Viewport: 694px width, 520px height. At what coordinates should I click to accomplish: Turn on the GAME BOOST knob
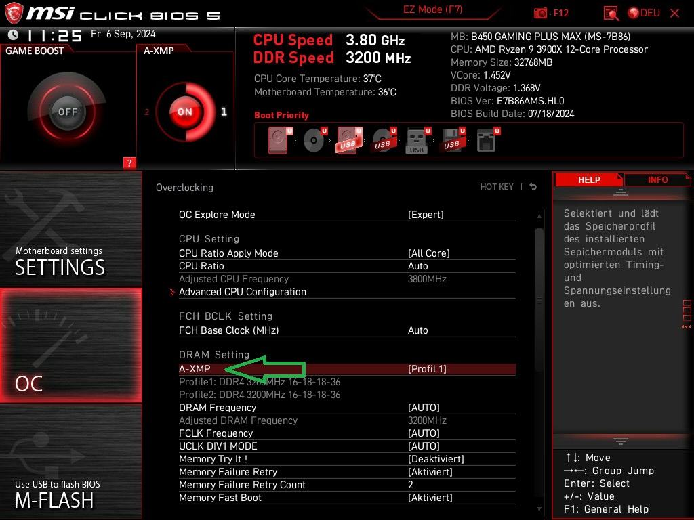pyautogui.click(x=67, y=112)
